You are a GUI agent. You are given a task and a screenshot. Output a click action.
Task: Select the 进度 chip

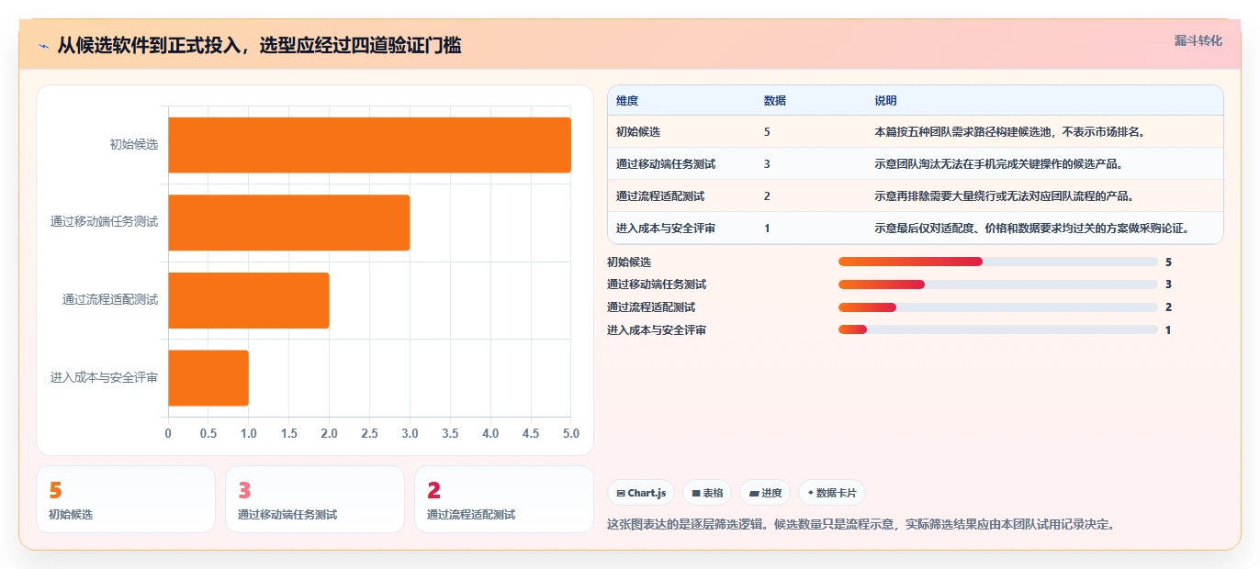pyautogui.click(x=765, y=493)
